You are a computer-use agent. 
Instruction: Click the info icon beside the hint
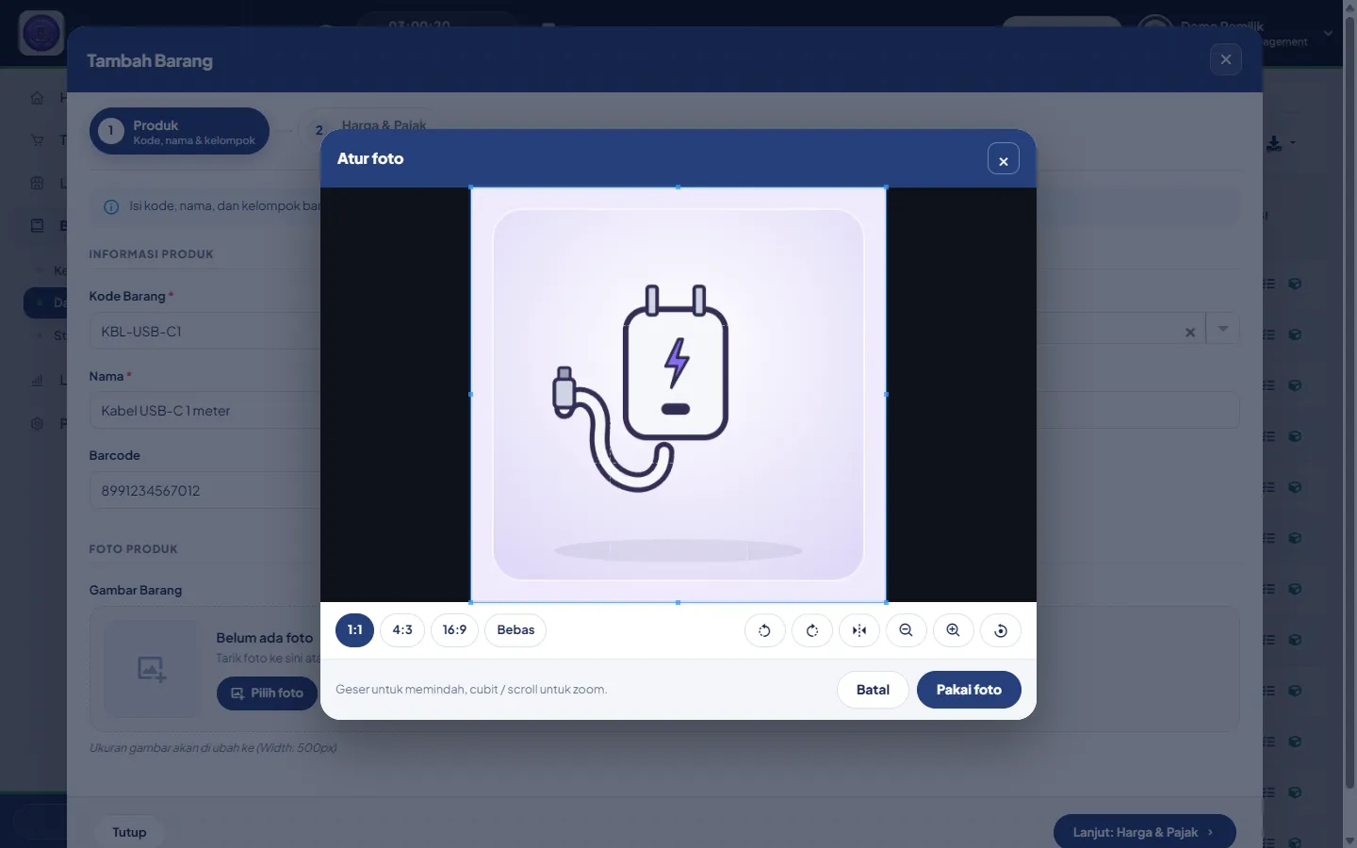pyautogui.click(x=111, y=206)
